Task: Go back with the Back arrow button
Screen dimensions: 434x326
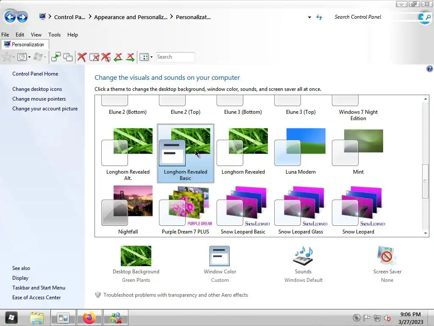Action: click(x=10, y=17)
